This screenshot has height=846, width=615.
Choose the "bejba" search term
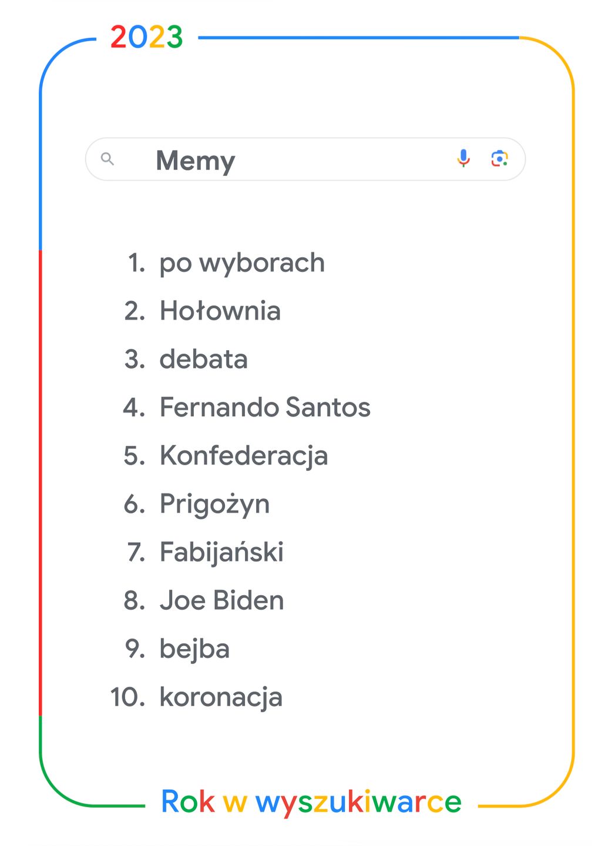[194, 649]
